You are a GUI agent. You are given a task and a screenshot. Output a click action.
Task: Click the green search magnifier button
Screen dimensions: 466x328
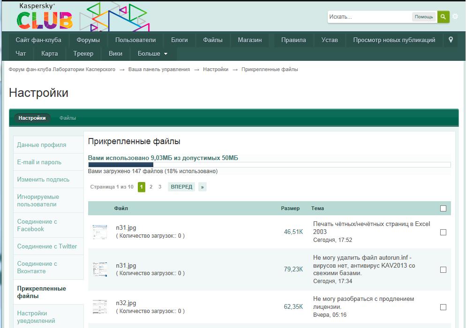click(x=443, y=17)
